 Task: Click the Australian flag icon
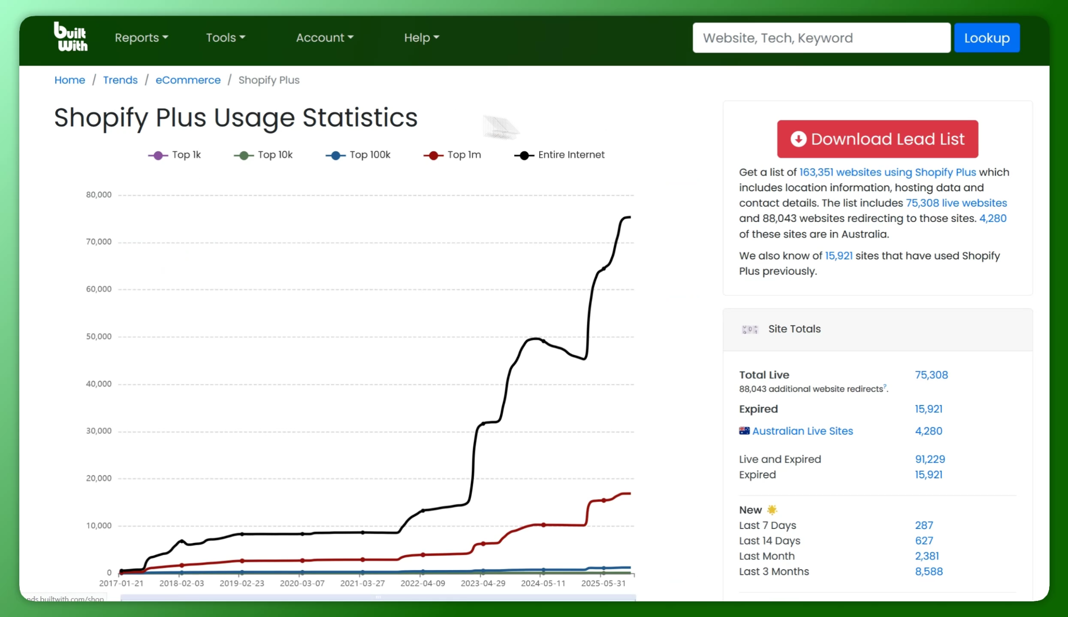[x=744, y=431]
